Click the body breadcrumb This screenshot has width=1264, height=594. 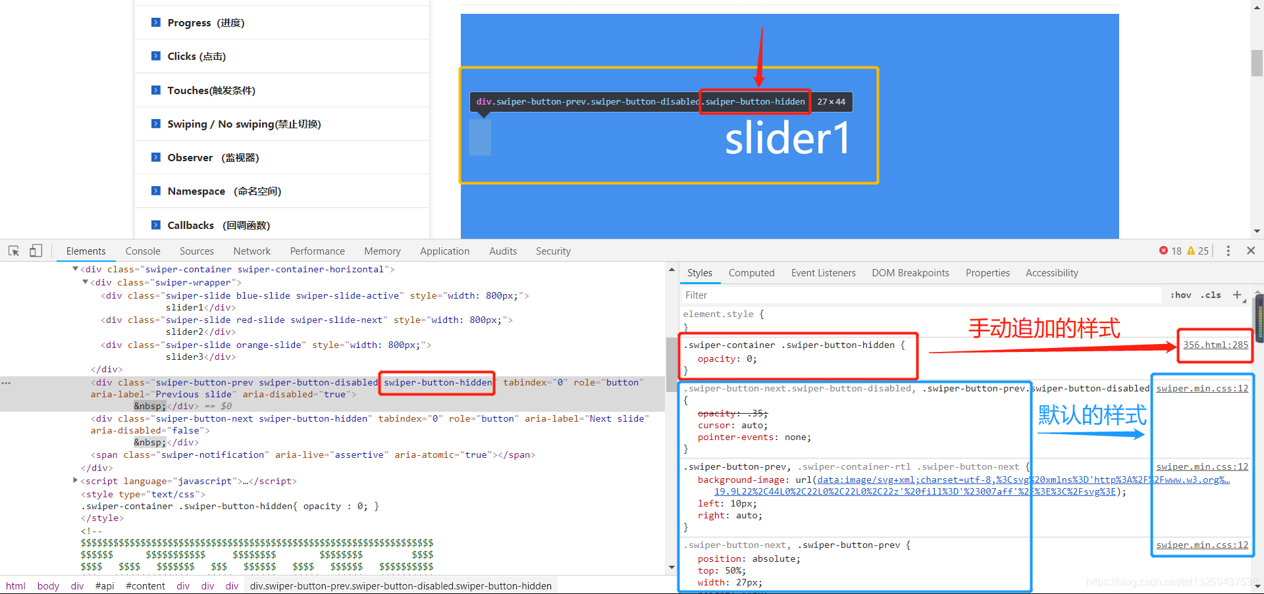48,585
